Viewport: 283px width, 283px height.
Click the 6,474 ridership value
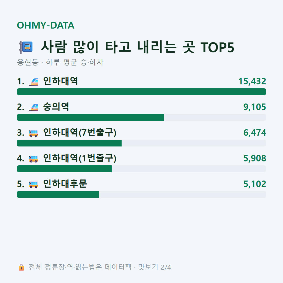(x=255, y=133)
